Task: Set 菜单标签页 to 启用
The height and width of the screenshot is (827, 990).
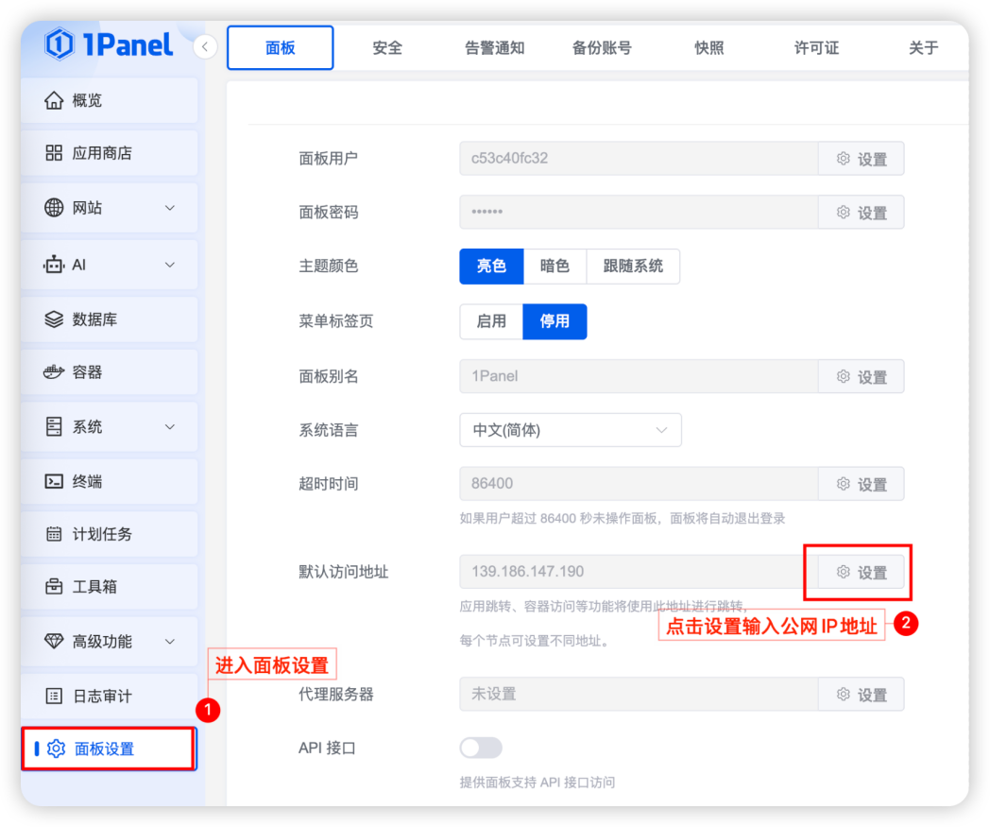Action: click(x=491, y=321)
